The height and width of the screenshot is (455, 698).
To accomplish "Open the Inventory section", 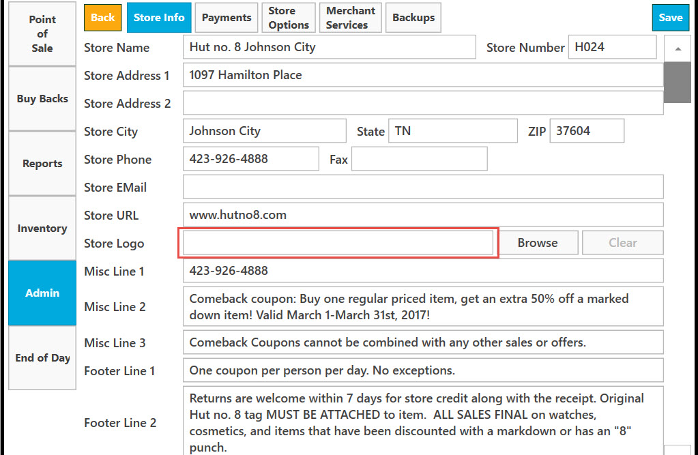I will [42, 229].
